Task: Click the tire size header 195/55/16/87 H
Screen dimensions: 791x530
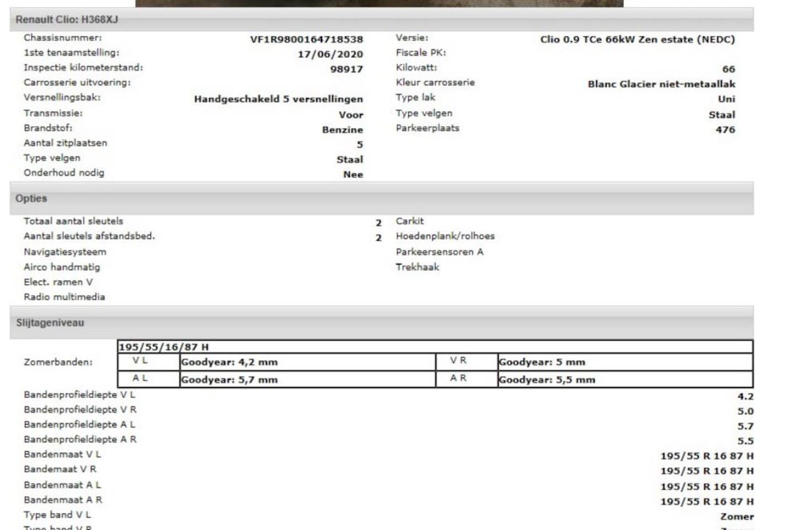Action: pos(164,347)
